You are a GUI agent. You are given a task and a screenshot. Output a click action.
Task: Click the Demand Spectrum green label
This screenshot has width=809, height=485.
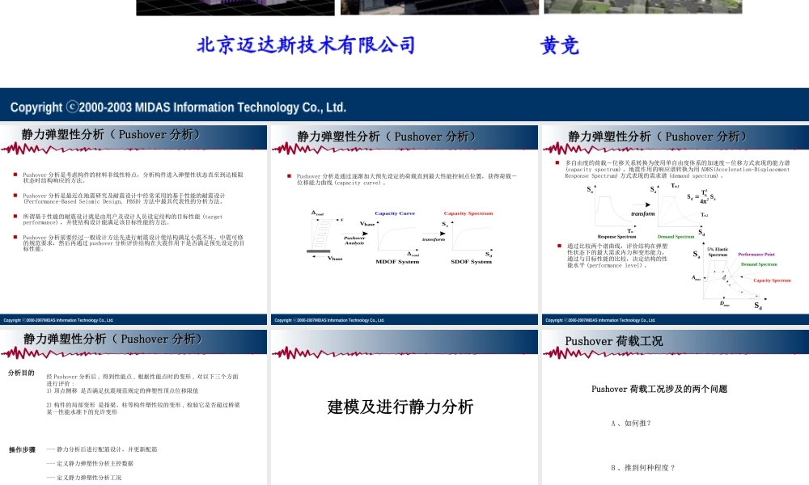760,264
